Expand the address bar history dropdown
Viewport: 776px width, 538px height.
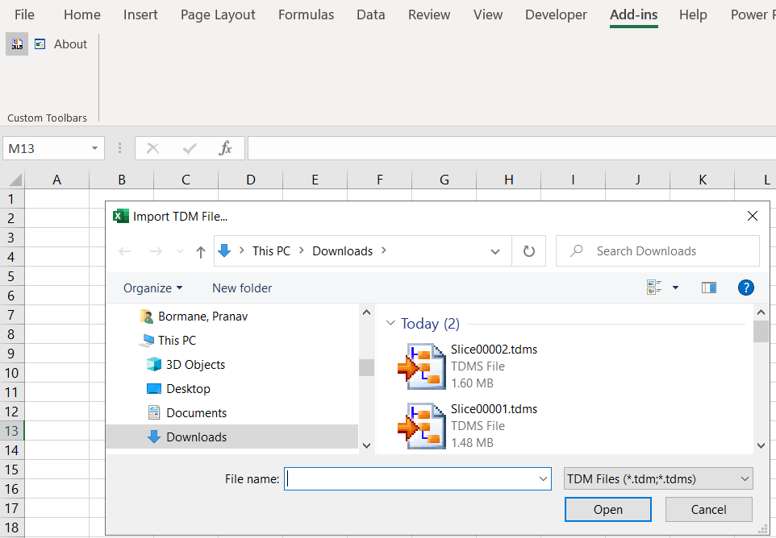pyautogui.click(x=495, y=251)
